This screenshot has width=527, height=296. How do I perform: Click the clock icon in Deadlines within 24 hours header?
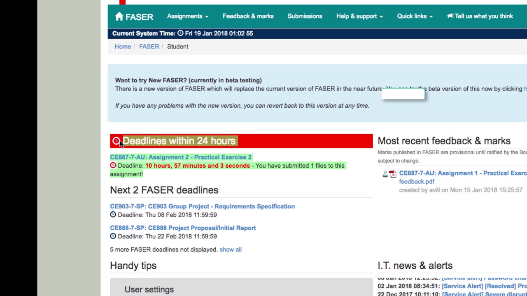click(x=116, y=141)
